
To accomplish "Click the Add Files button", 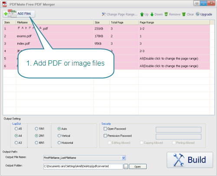I will [x=19, y=14].
